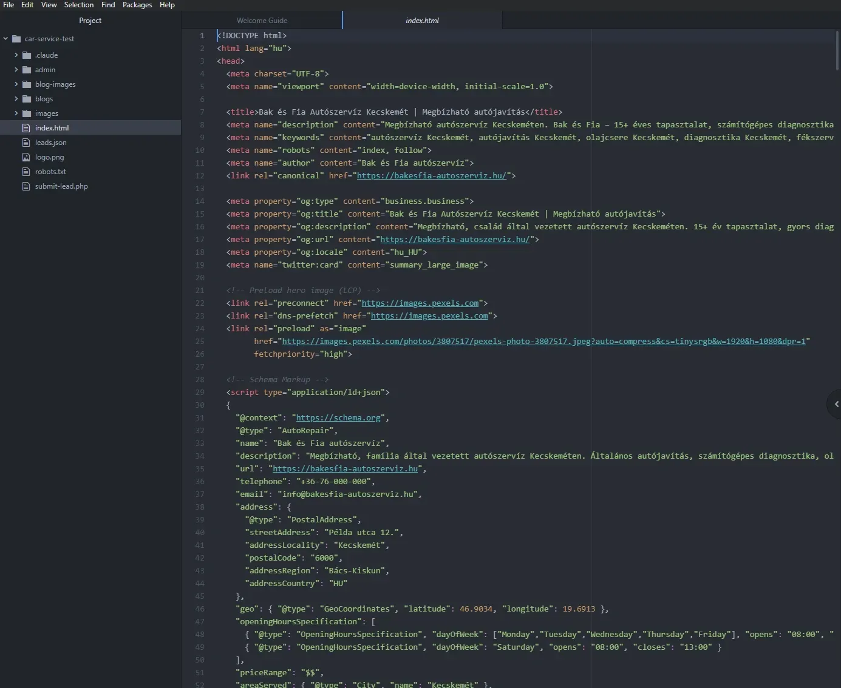Expand the blog-images folder
This screenshot has width=841, height=688.
click(16, 84)
